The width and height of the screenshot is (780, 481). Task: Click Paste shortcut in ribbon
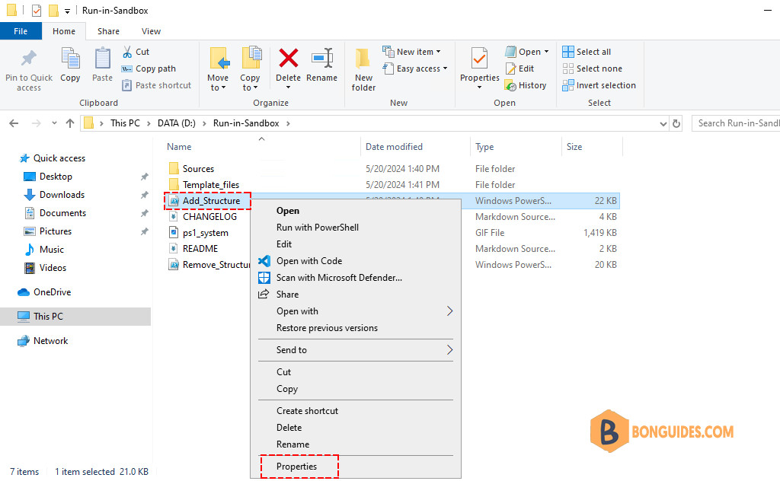click(x=157, y=85)
